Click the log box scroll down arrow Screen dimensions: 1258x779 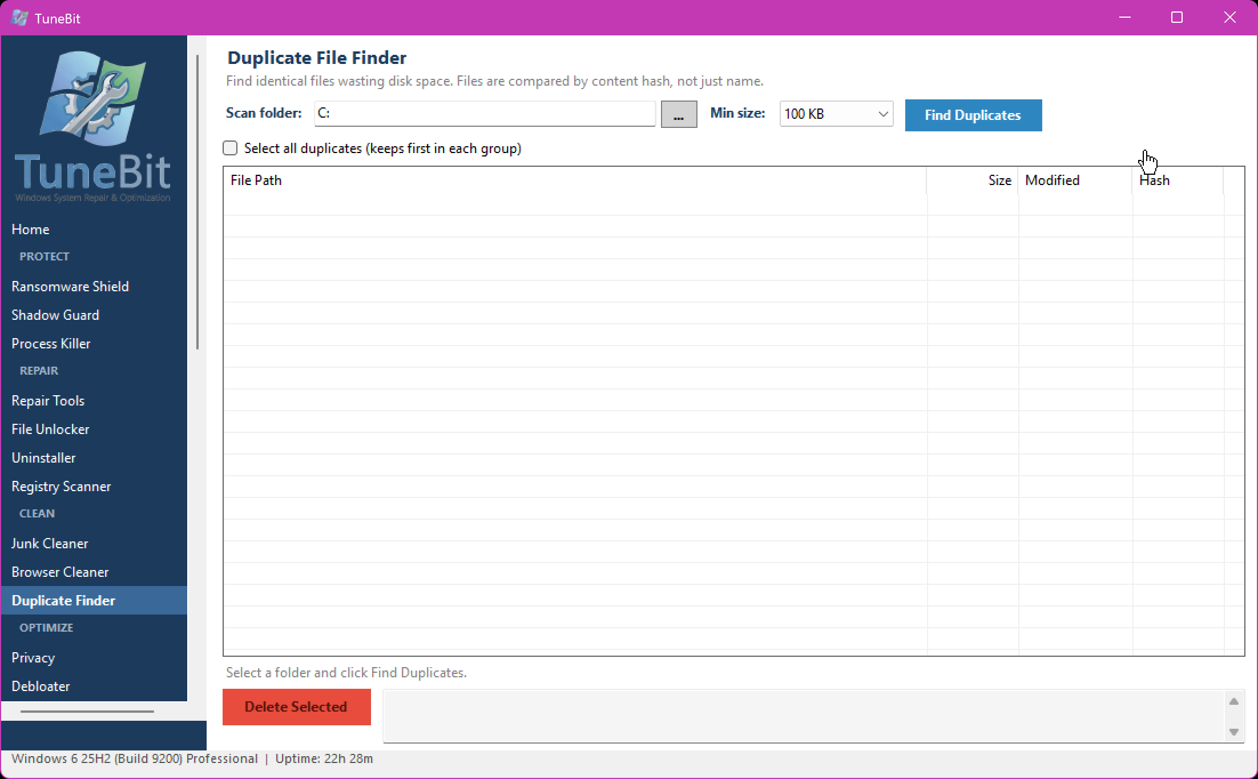coord(1234,732)
